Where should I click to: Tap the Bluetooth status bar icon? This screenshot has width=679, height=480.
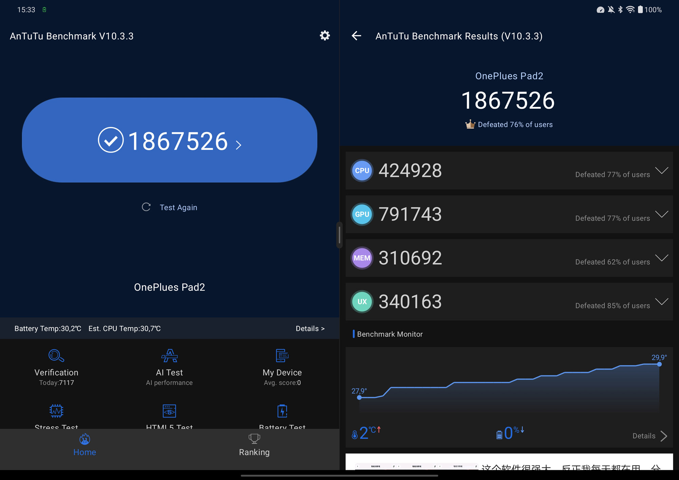(620, 10)
